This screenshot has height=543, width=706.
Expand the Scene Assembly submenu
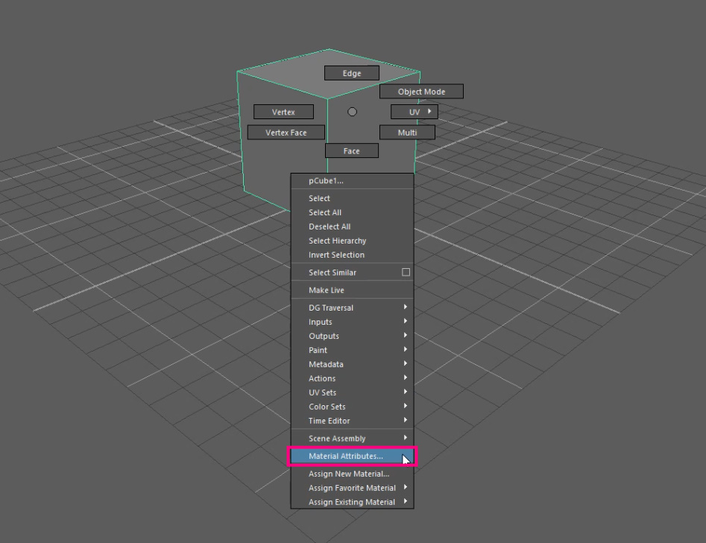pos(352,439)
